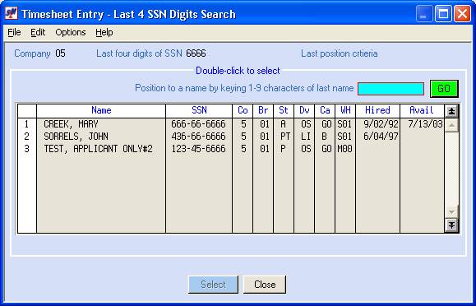Click the application icon in title bar
The width and height of the screenshot is (476, 306).
point(12,14)
